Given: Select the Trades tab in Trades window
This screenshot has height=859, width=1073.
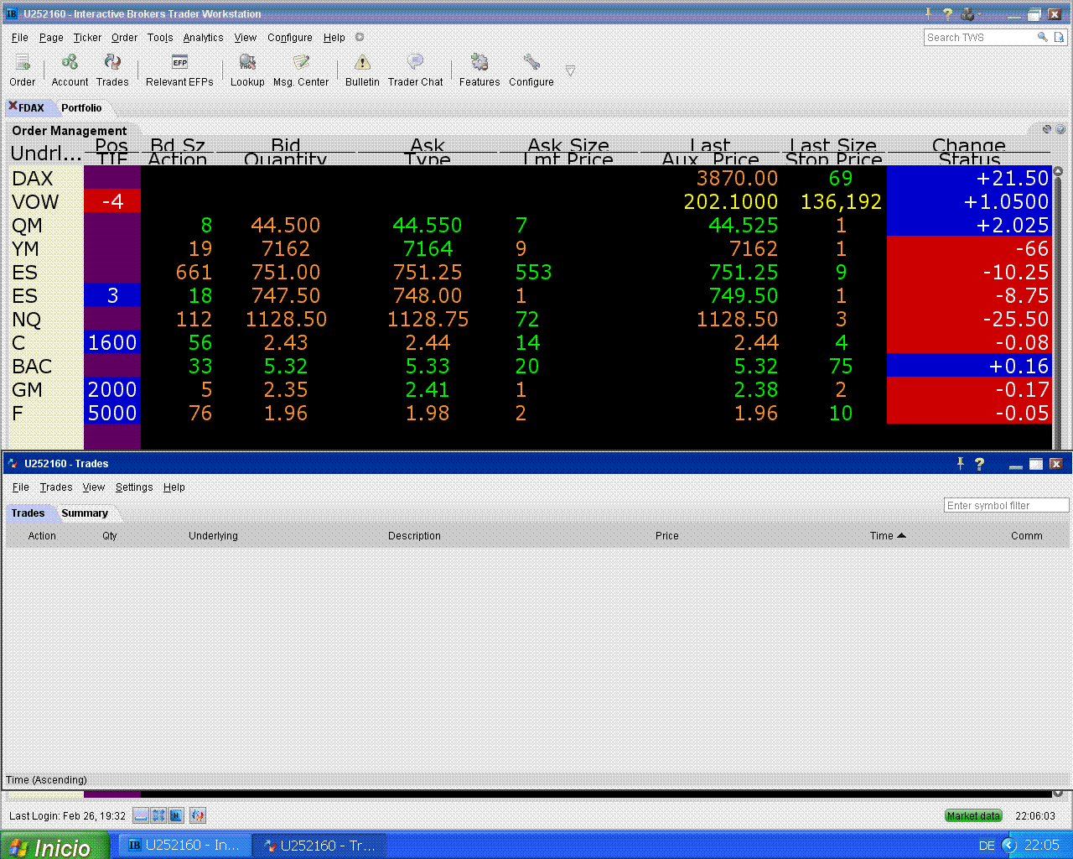Looking at the screenshot, I should (x=28, y=513).
